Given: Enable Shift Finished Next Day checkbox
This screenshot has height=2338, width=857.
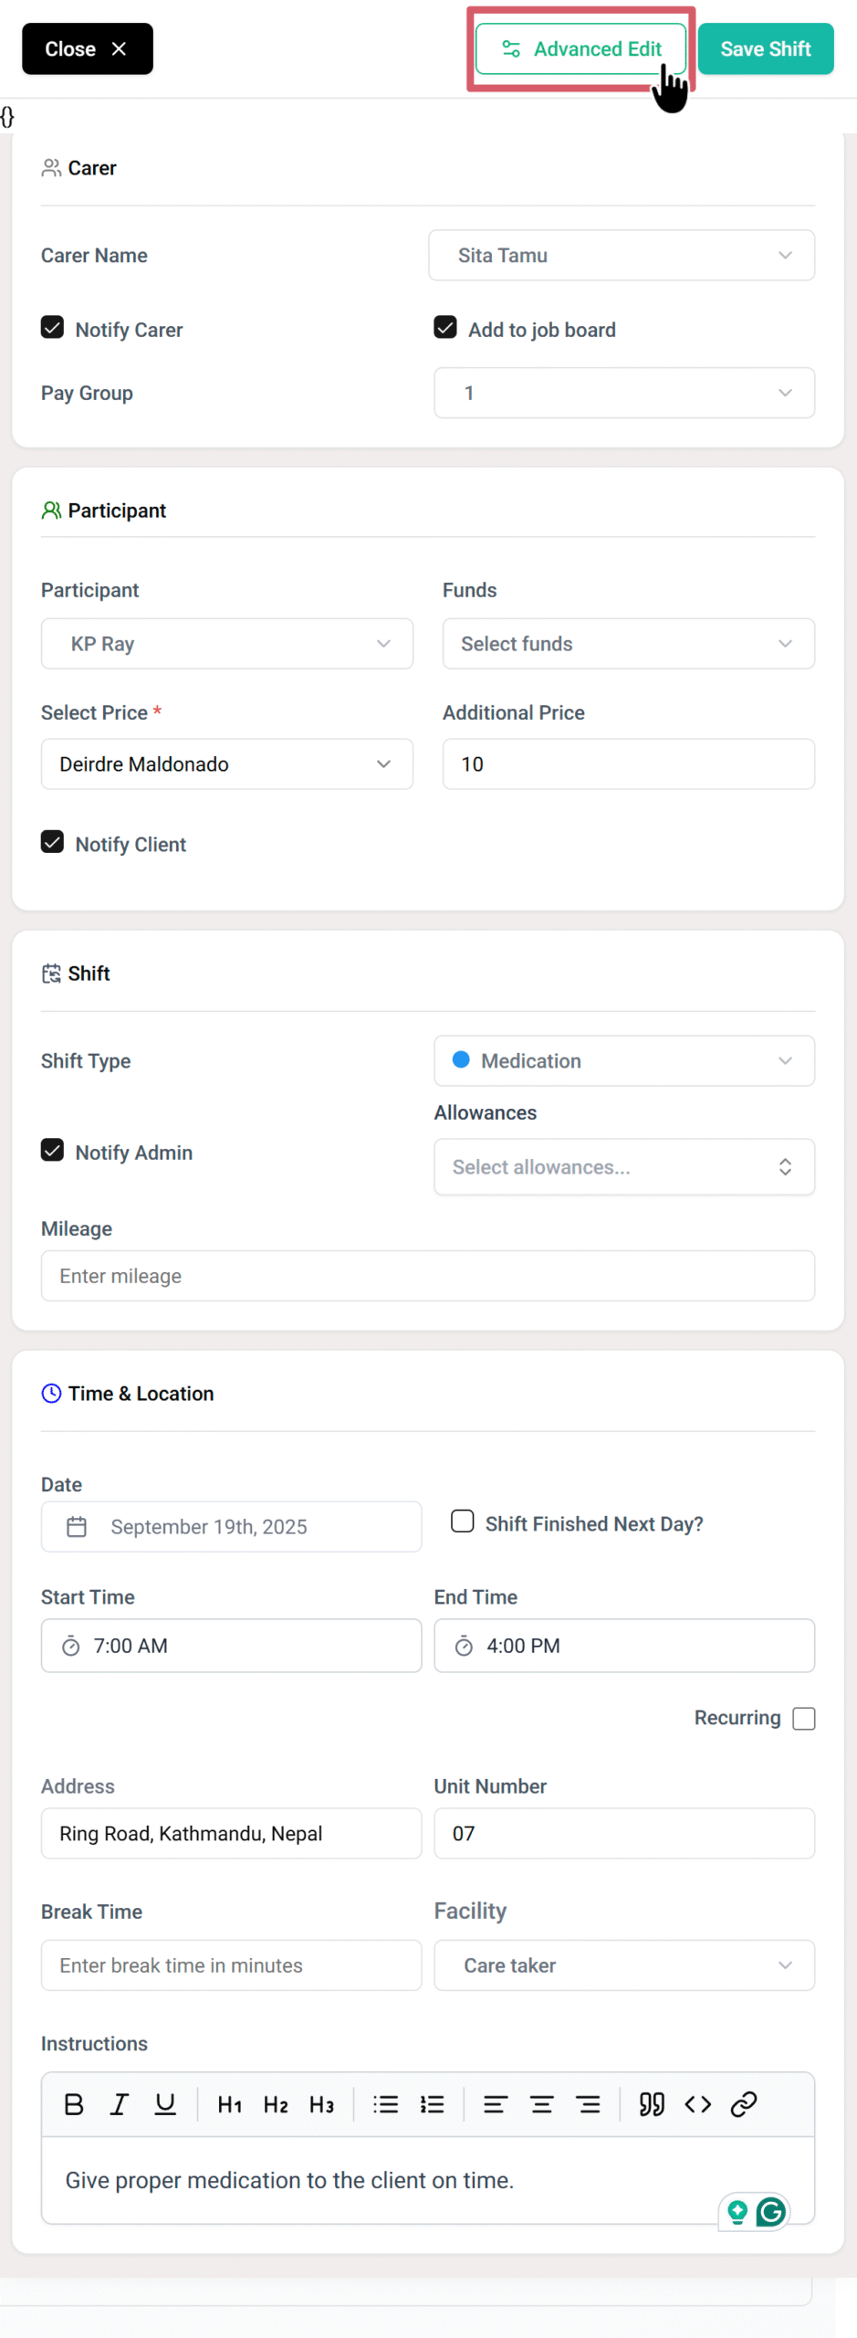Looking at the screenshot, I should 463,1521.
